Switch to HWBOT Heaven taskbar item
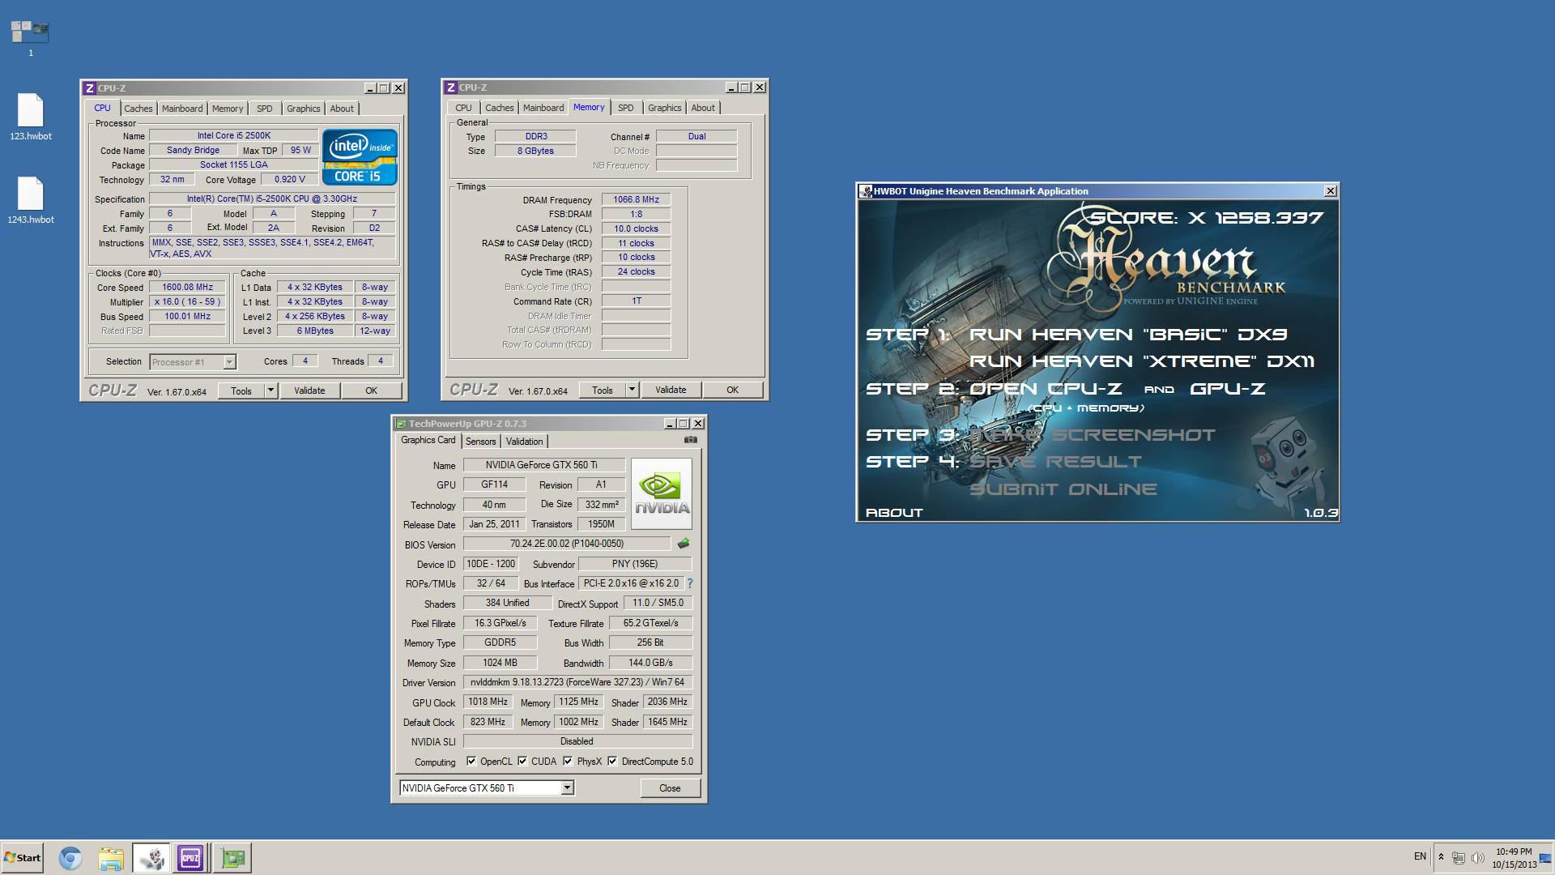This screenshot has width=1555, height=875. [x=151, y=858]
